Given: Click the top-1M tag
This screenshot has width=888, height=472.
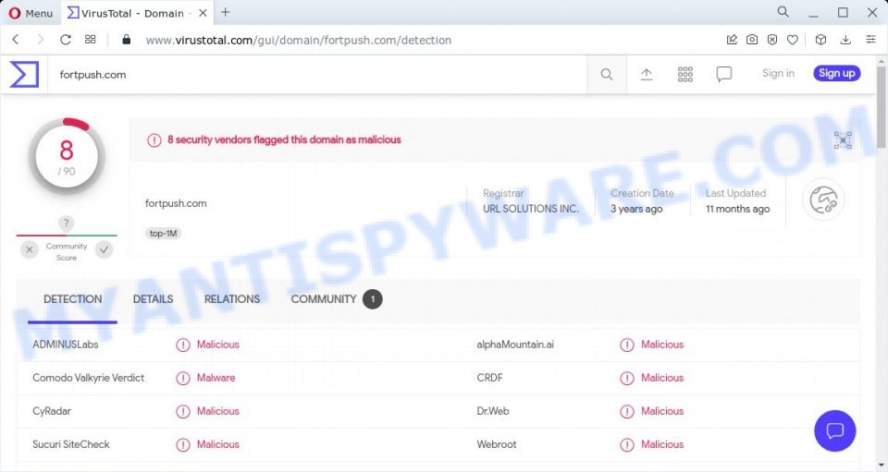Looking at the screenshot, I should [x=163, y=233].
